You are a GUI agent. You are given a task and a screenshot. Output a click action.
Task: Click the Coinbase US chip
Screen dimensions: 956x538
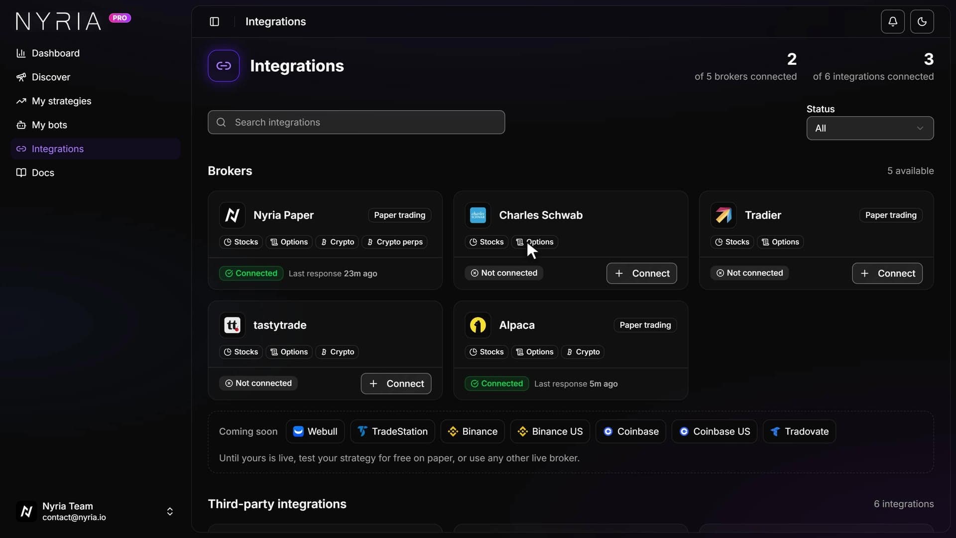pos(715,431)
